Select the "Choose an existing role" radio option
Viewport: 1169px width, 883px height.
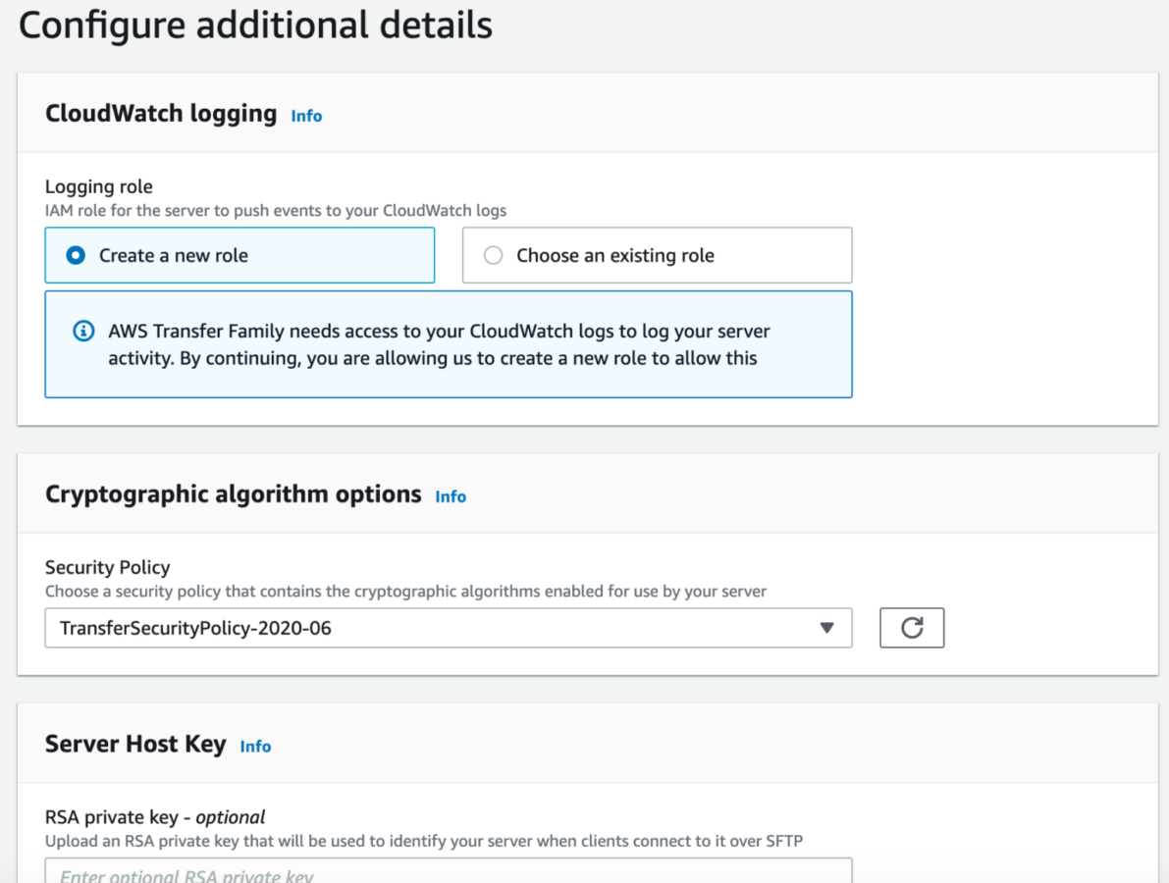(494, 255)
